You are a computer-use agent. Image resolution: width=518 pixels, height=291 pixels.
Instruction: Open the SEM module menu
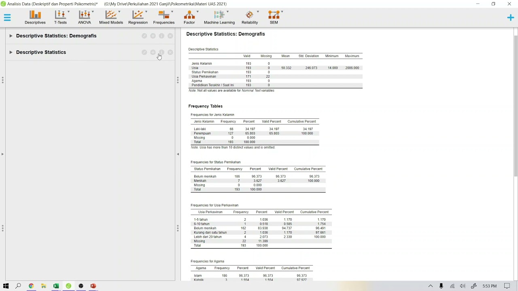pos(274,17)
